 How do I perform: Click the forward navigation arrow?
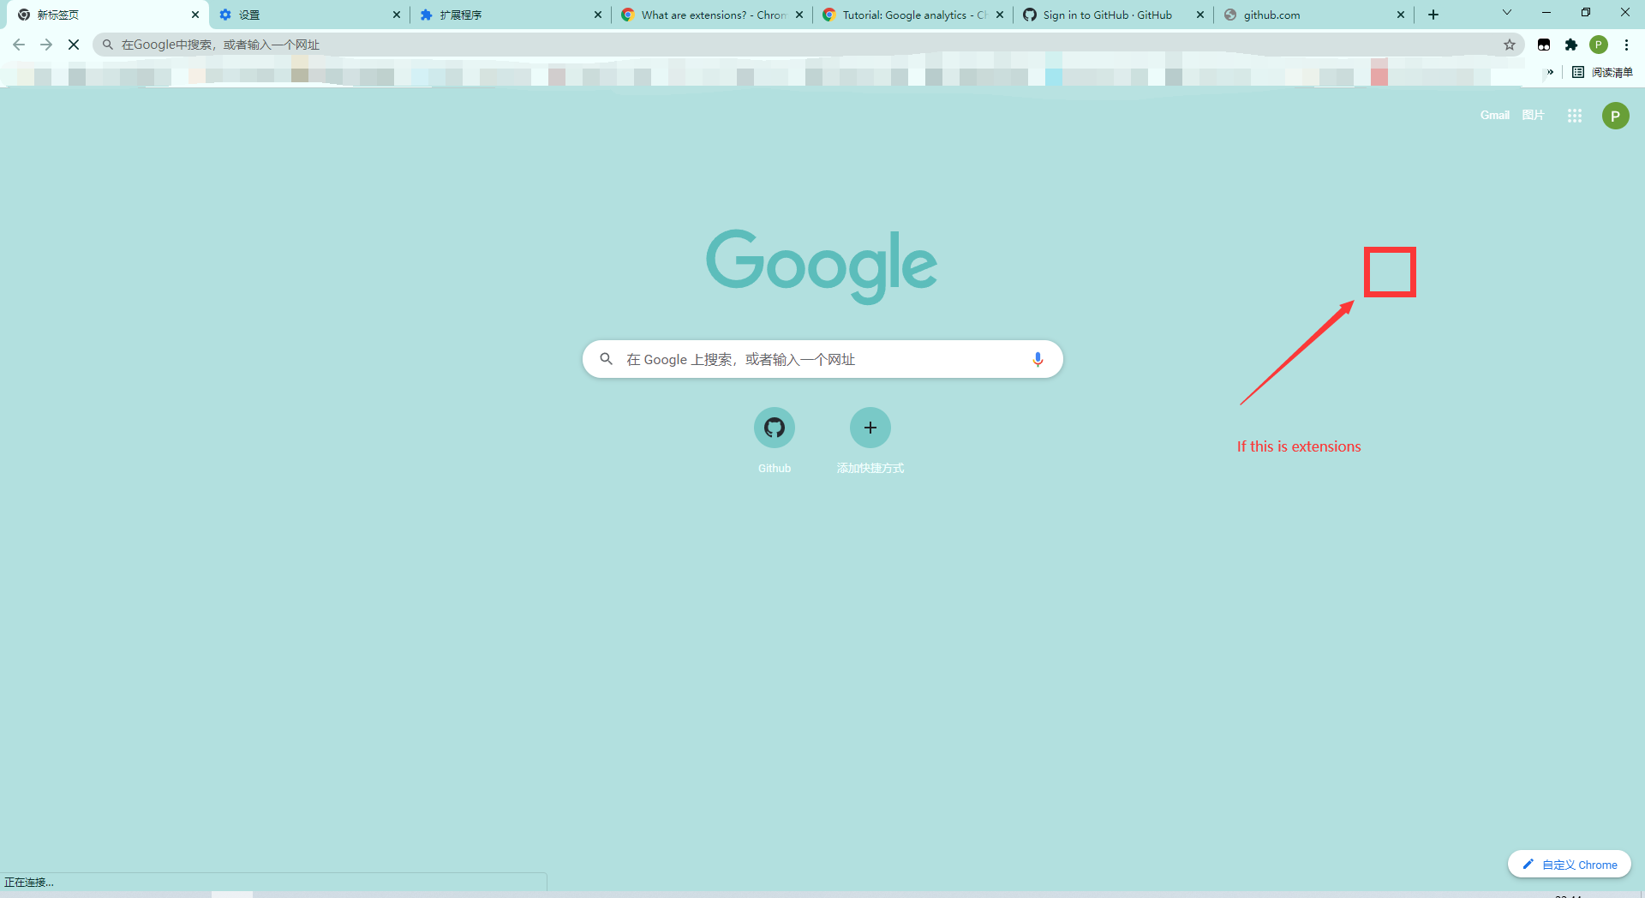pyautogui.click(x=46, y=45)
